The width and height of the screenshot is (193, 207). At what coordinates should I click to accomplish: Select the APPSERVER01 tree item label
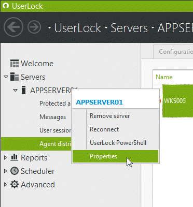51,91
